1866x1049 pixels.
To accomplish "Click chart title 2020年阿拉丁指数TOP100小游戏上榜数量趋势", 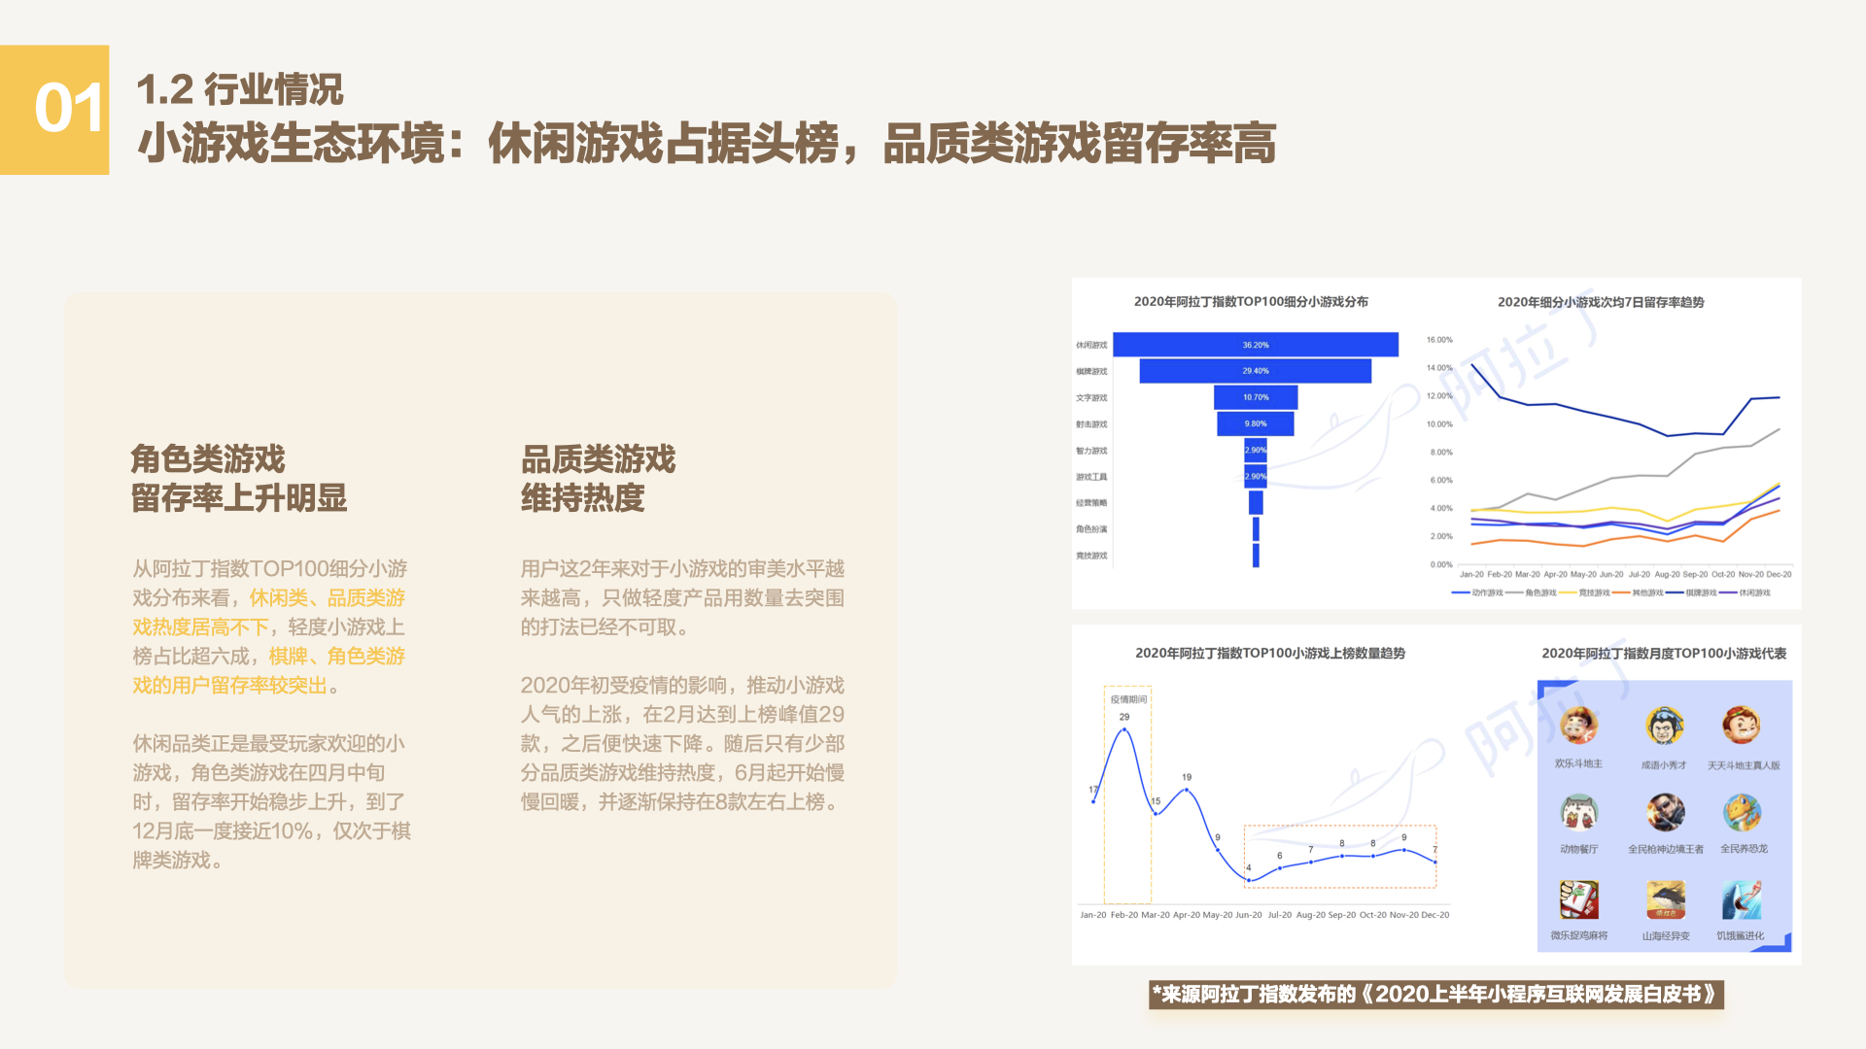I will [x=1270, y=654].
